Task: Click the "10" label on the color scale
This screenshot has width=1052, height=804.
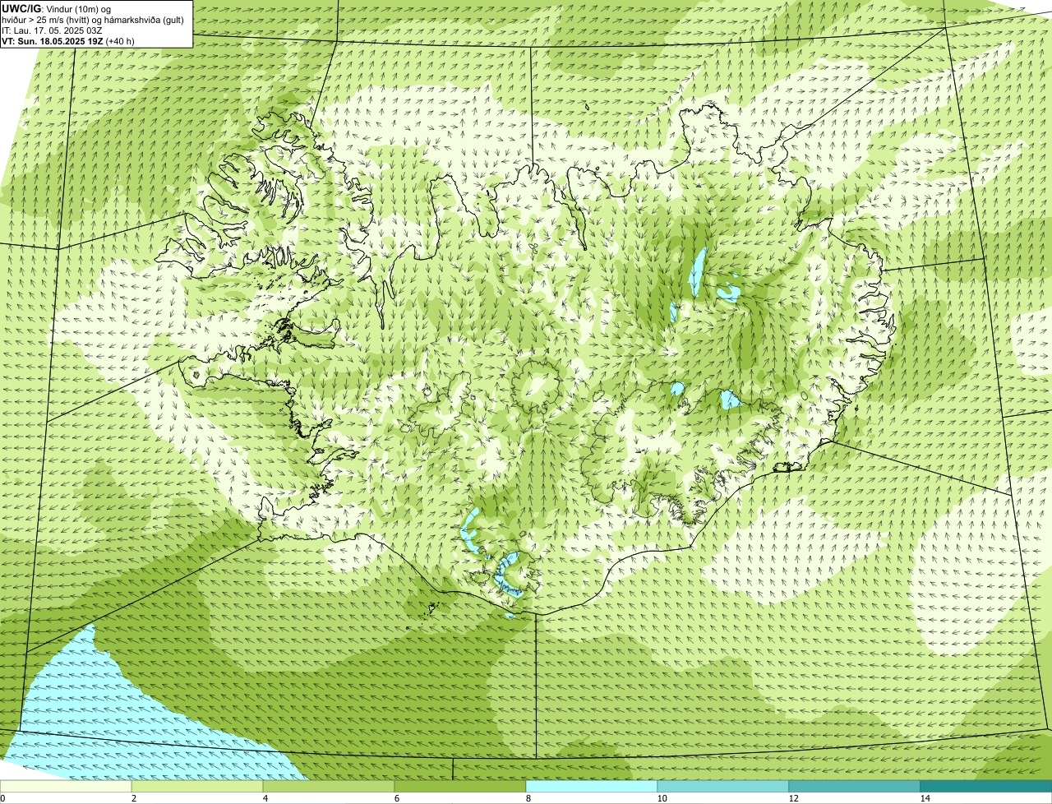Action: (662, 798)
